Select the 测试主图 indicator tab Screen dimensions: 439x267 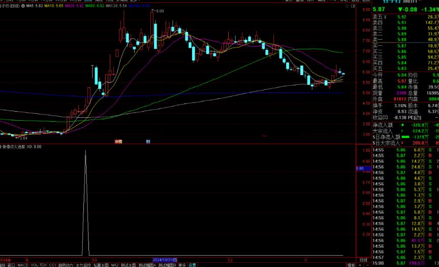point(129,265)
